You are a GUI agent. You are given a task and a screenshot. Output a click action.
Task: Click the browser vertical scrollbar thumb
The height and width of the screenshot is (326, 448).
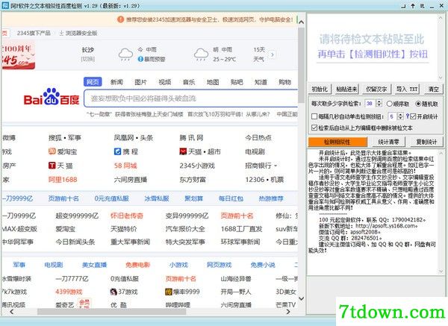point(301,65)
